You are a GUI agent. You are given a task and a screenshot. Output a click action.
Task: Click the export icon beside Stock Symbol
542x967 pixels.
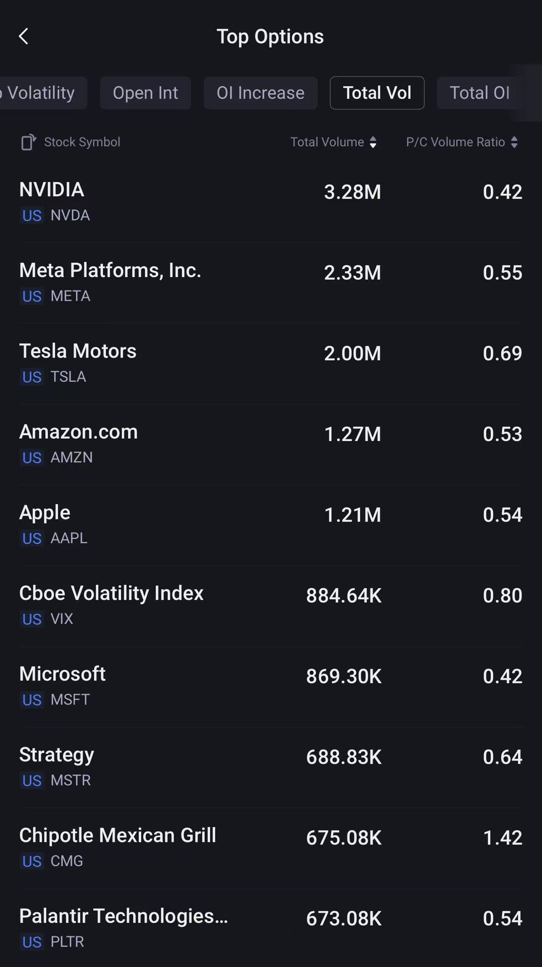click(x=28, y=142)
